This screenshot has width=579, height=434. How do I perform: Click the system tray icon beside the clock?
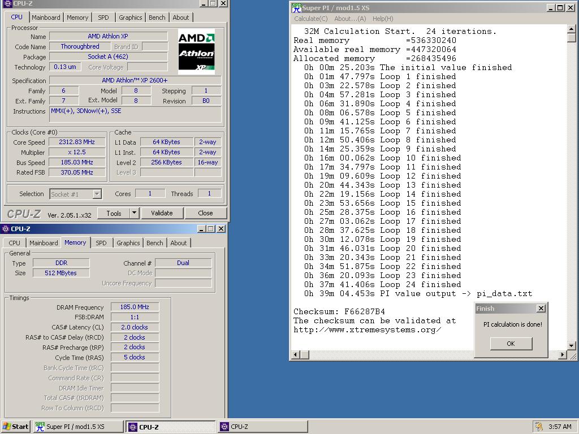click(539, 427)
